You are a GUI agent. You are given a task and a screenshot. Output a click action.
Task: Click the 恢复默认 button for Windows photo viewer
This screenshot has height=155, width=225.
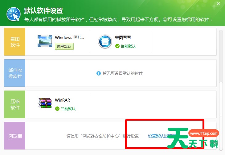click(x=64, y=46)
